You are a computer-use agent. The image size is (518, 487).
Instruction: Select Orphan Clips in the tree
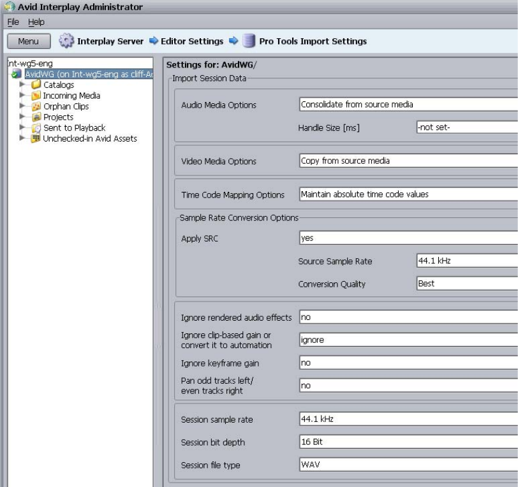point(66,106)
